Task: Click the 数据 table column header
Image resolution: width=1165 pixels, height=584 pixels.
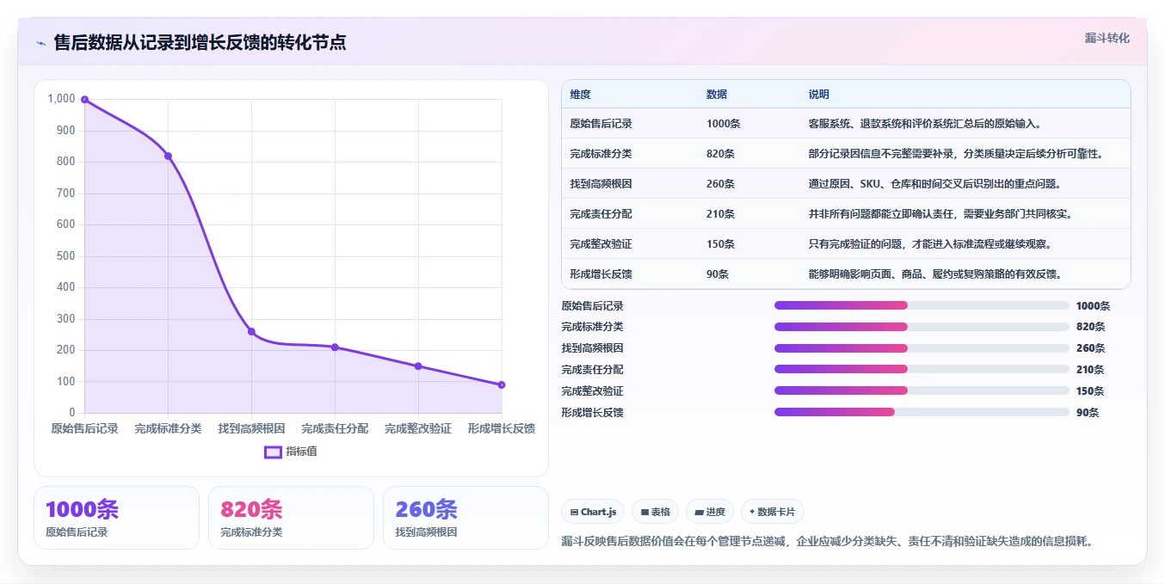Action: pos(717,95)
